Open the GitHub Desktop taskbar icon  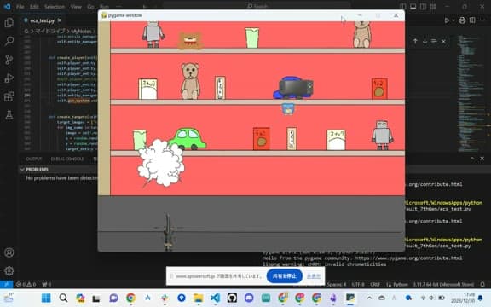pyautogui.click(x=232, y=298)
